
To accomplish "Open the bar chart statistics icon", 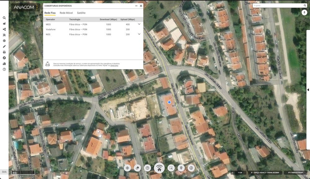I will (4, 64).
